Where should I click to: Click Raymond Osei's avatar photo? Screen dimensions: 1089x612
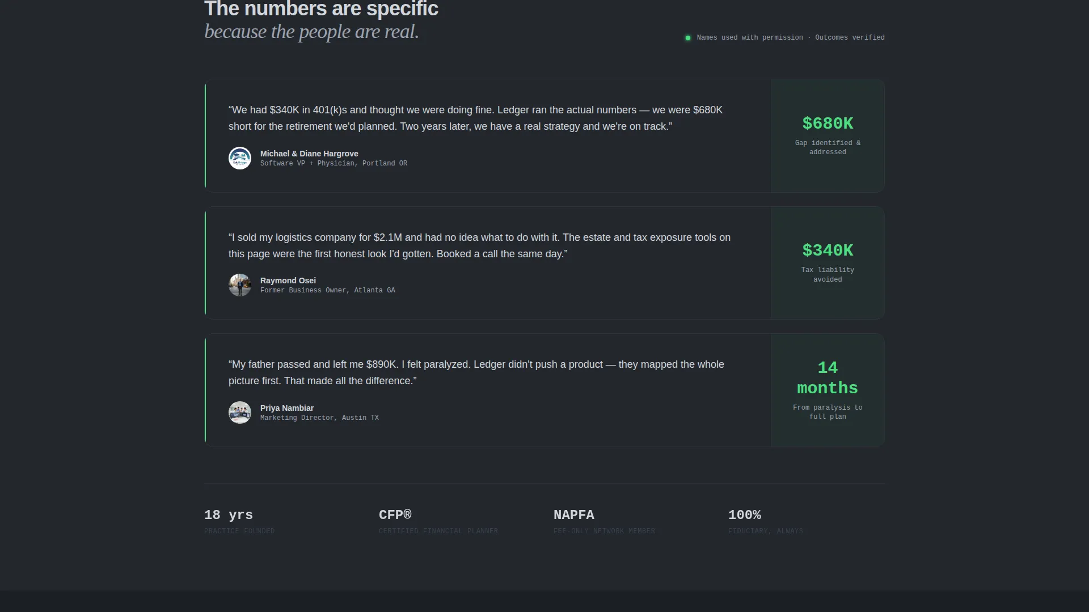[240, 285]
